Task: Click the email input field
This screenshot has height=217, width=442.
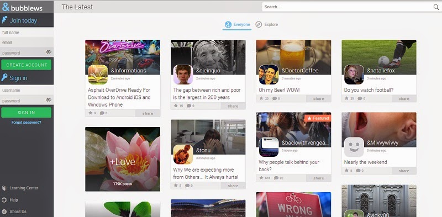Action: (27, 43)
